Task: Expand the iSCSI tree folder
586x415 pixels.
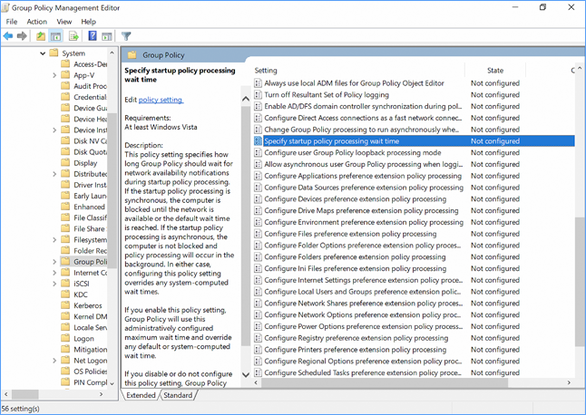Action: (x=54, y=284)
